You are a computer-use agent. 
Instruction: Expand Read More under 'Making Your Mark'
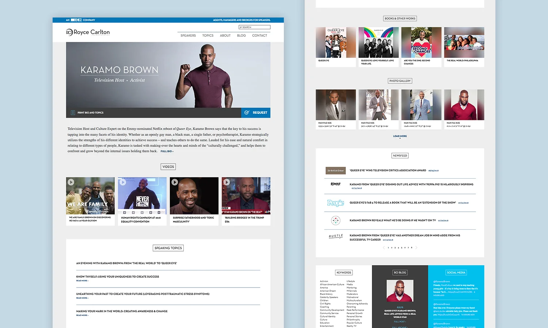coord(82,315)
